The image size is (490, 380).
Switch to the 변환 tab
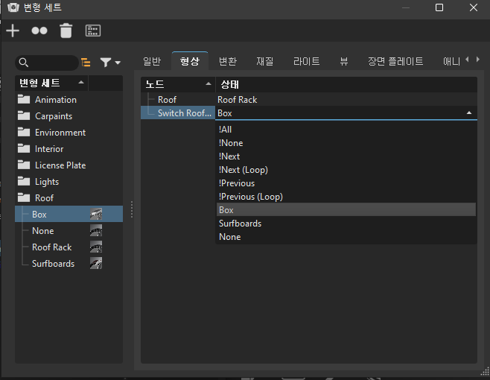(228, 61)
